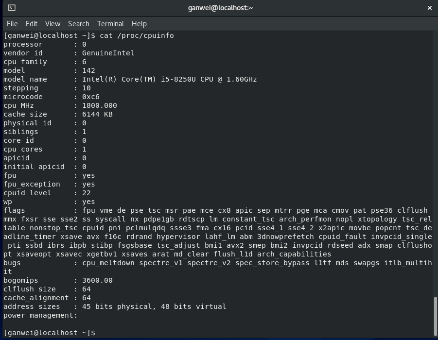Open the Terminal menu
This screenshot has width=438, height=340.
click(x=110, y=23)
